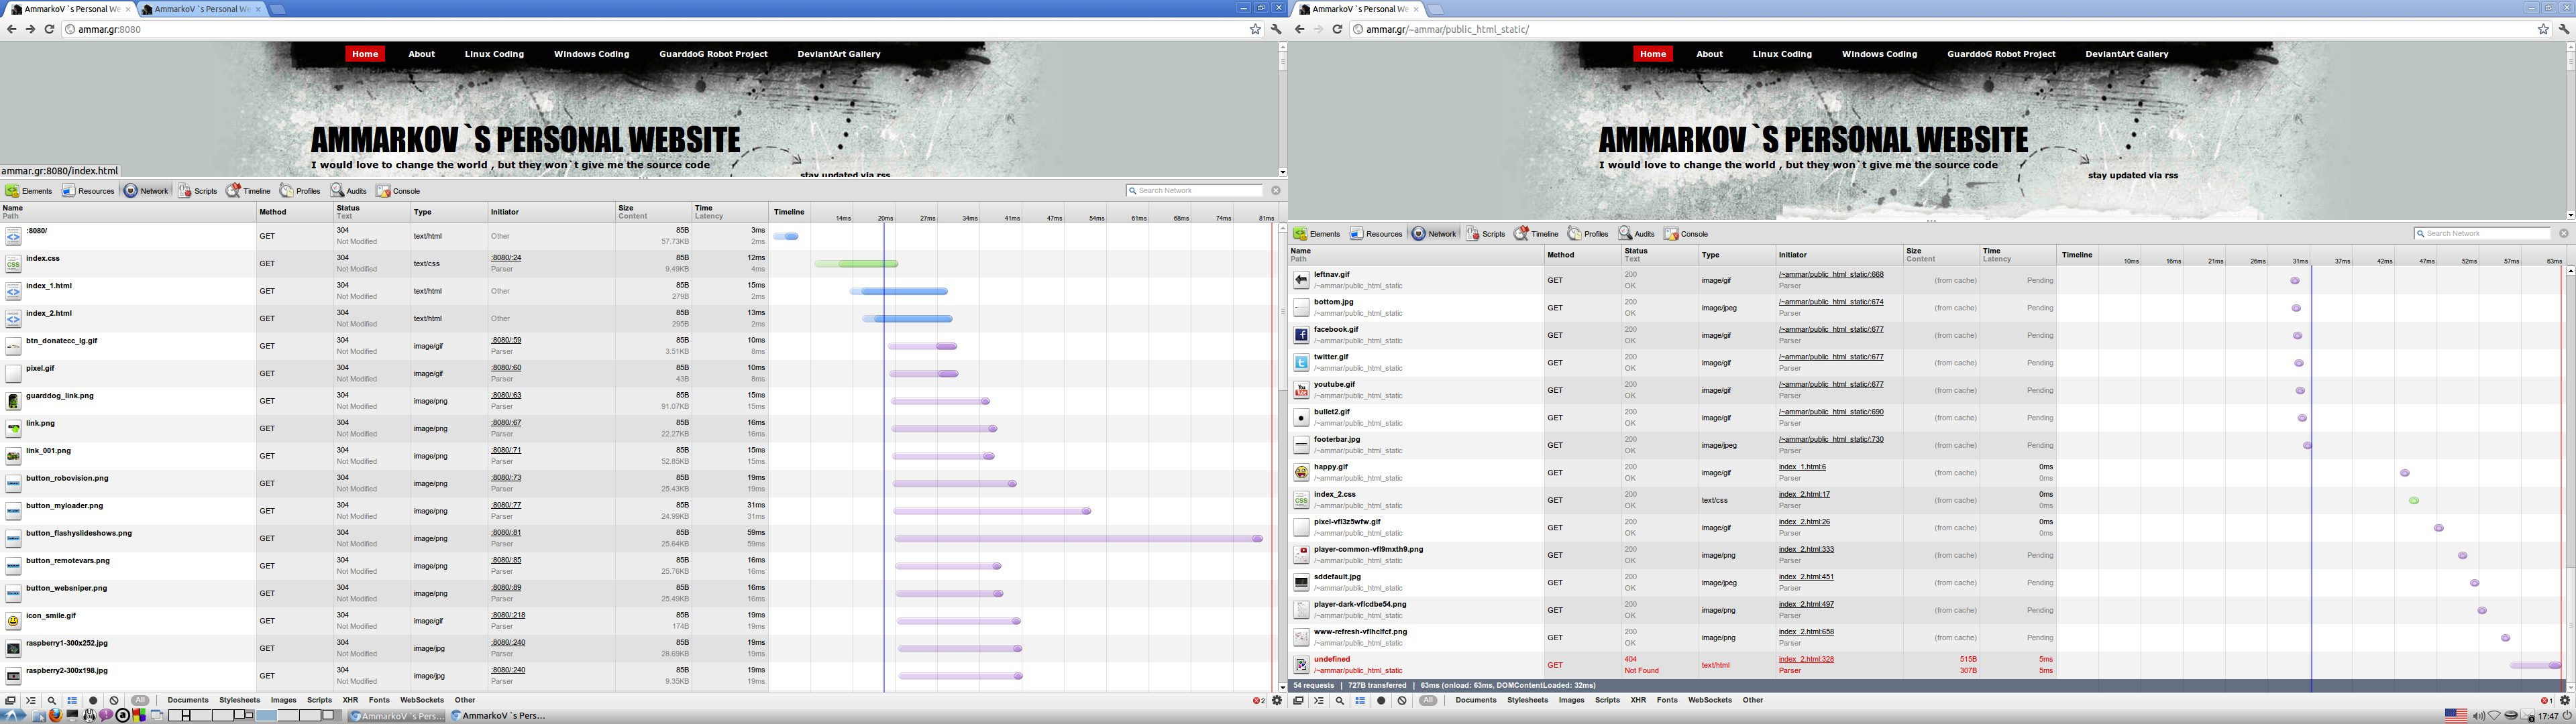Click error count badge in right DevTools

tap(2547, 701)
